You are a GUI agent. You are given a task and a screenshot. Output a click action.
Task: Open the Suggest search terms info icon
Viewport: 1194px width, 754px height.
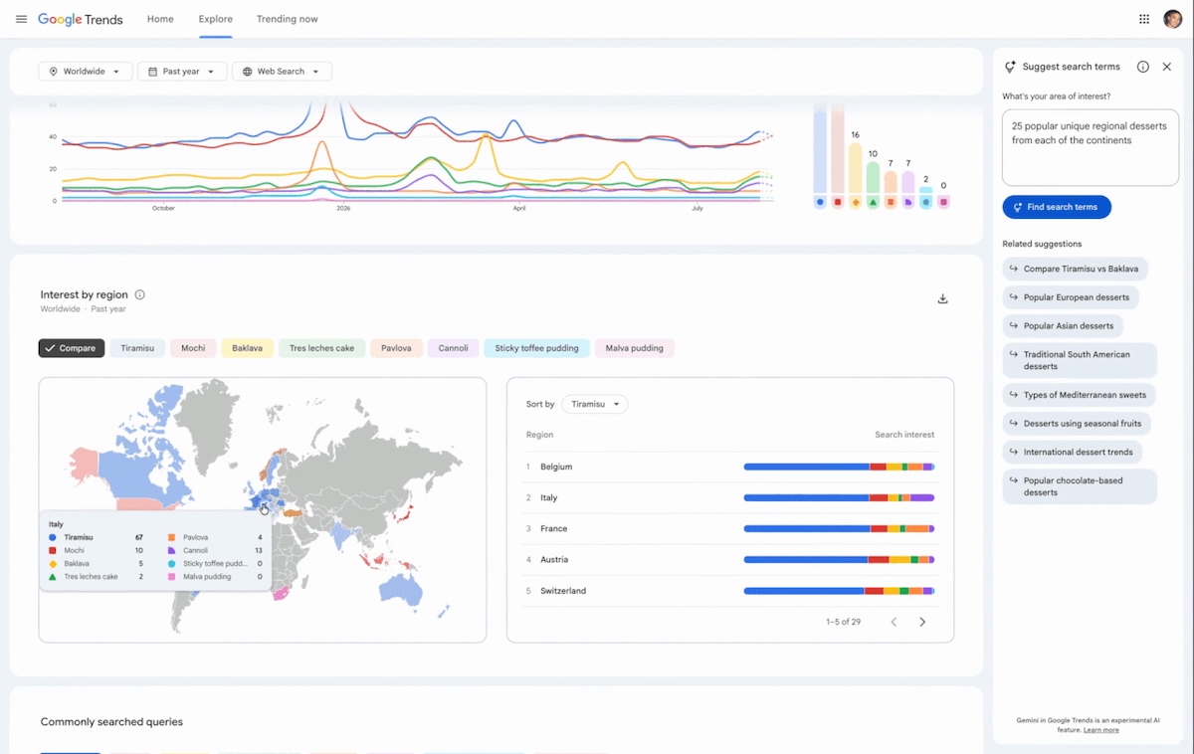coord(1143,67)
